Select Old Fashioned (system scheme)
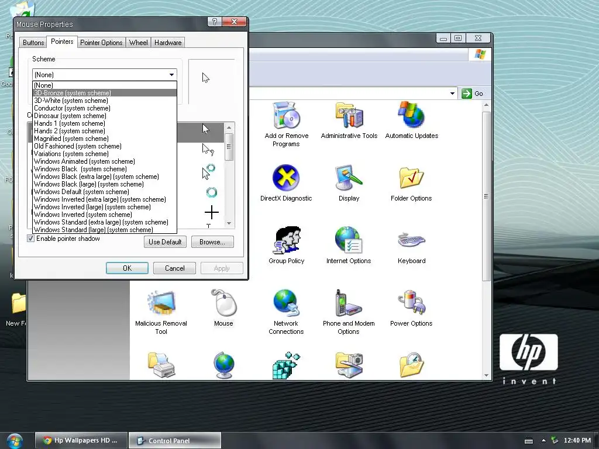The image size is (599, 449). pyautogui.click(x=105, y=146)
